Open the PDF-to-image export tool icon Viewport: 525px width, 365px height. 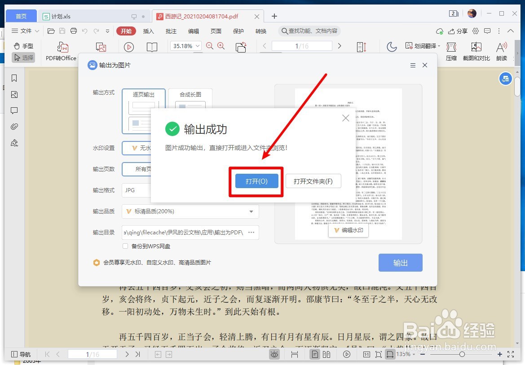coord(101,47)
